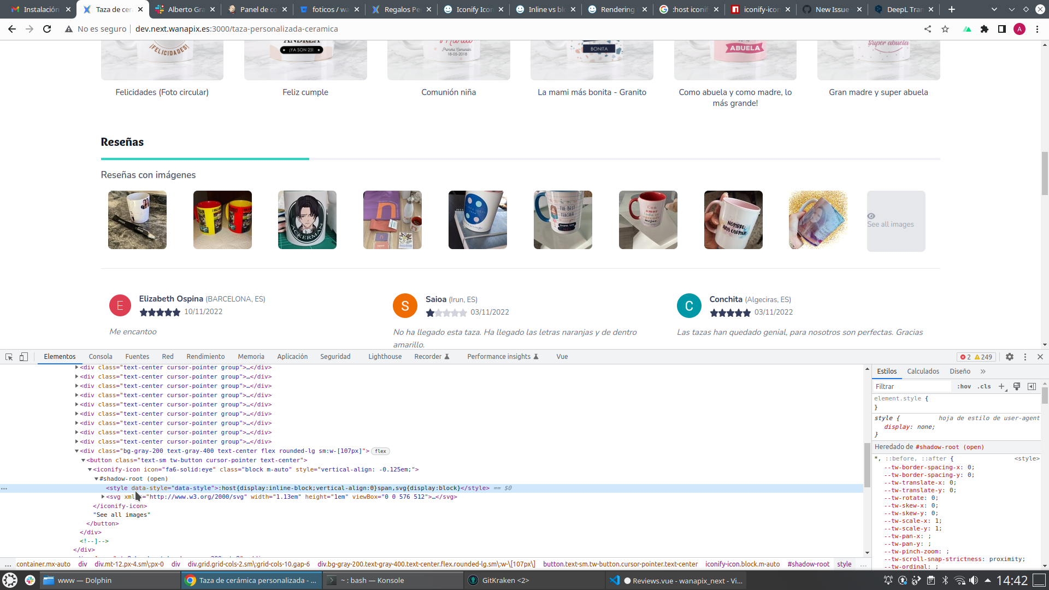The height and width of the screenshot is (590, 1049).
Task: Add a new style rule with the plus icon
Action: point(1001,386)
